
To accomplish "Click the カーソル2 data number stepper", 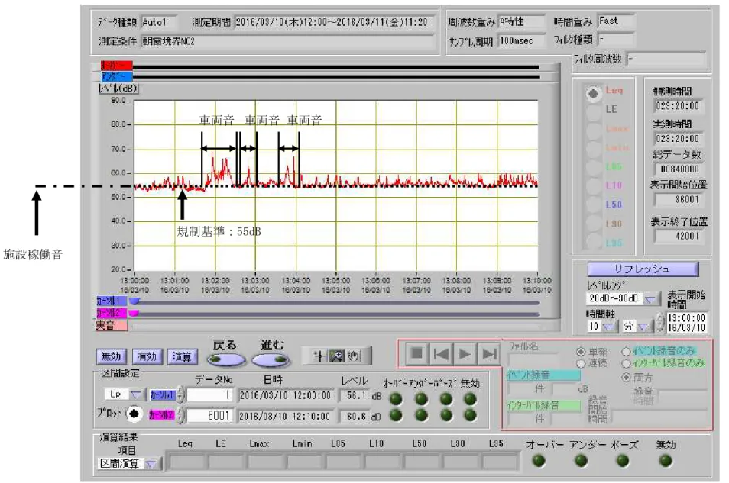I will click(x=181, y=415).
